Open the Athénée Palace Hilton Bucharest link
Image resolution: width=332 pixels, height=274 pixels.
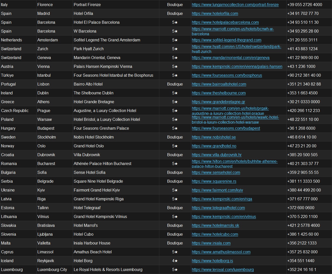pos(235,164)
